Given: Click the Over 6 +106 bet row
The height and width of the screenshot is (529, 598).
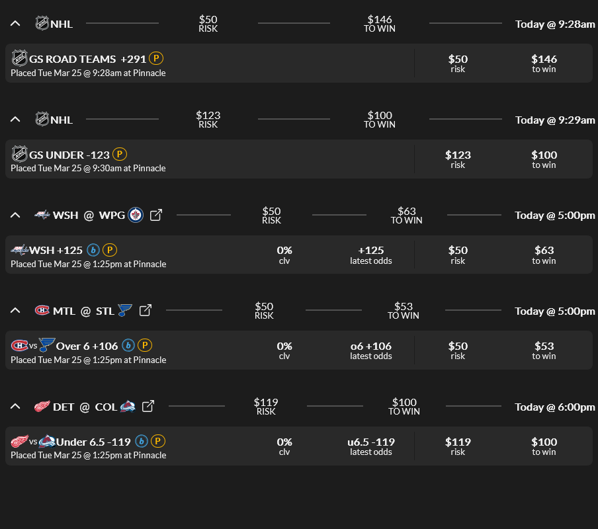Looking at the screenshot, I should click(198, 350).
